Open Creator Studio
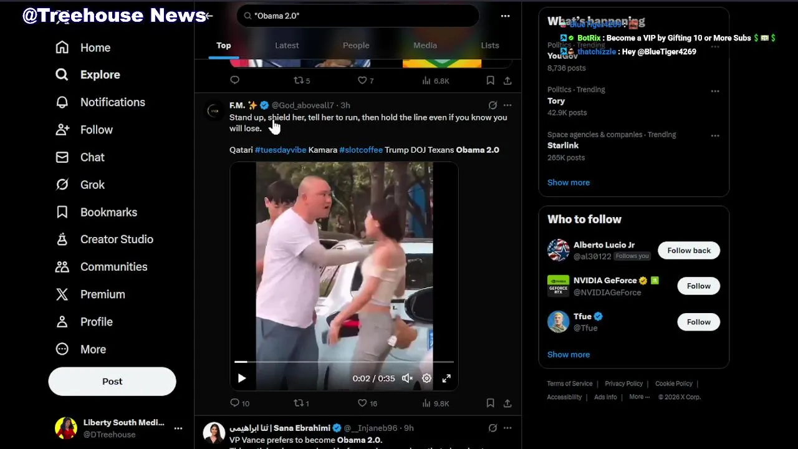Screen dimensions: 798x449 [104, 239]
